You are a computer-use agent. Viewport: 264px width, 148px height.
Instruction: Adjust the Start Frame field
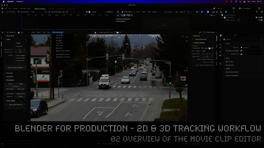[207, 54]
